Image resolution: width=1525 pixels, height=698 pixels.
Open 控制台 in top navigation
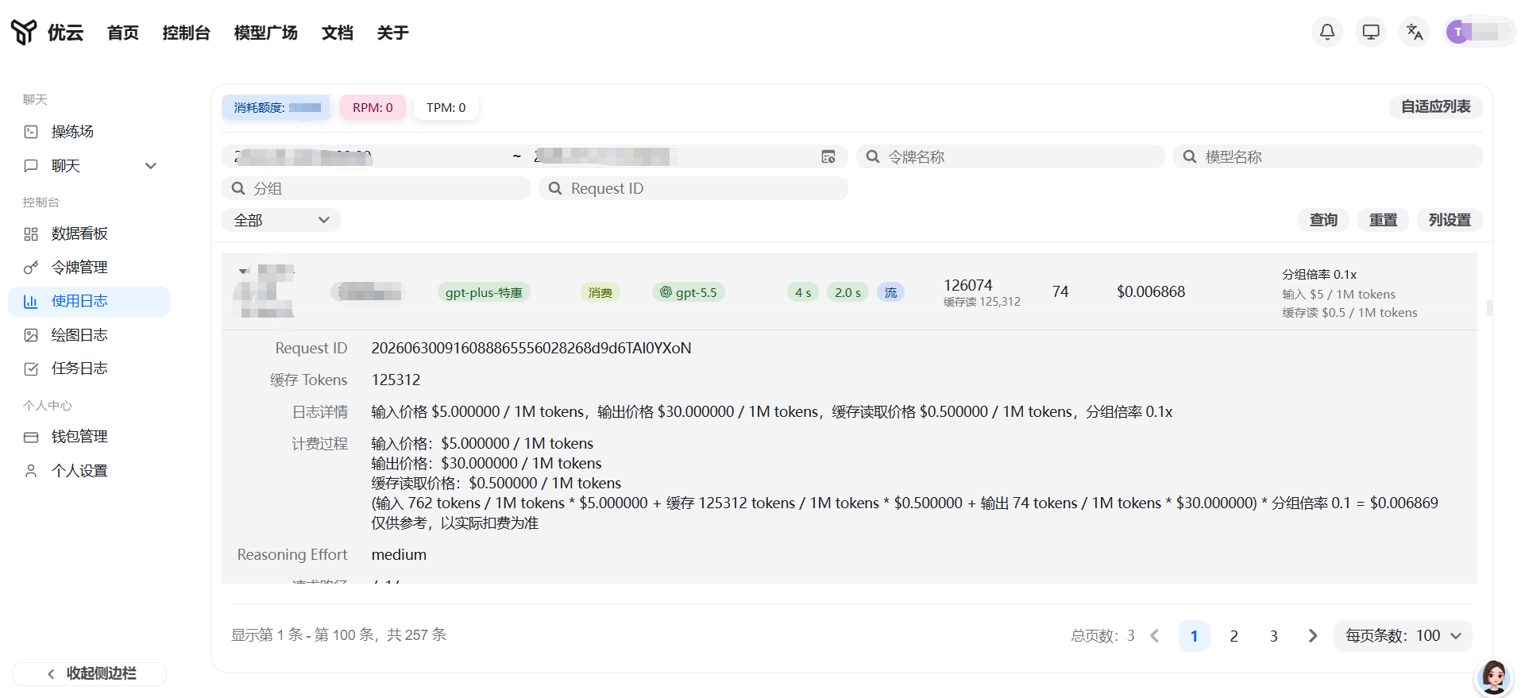point(187,33)
